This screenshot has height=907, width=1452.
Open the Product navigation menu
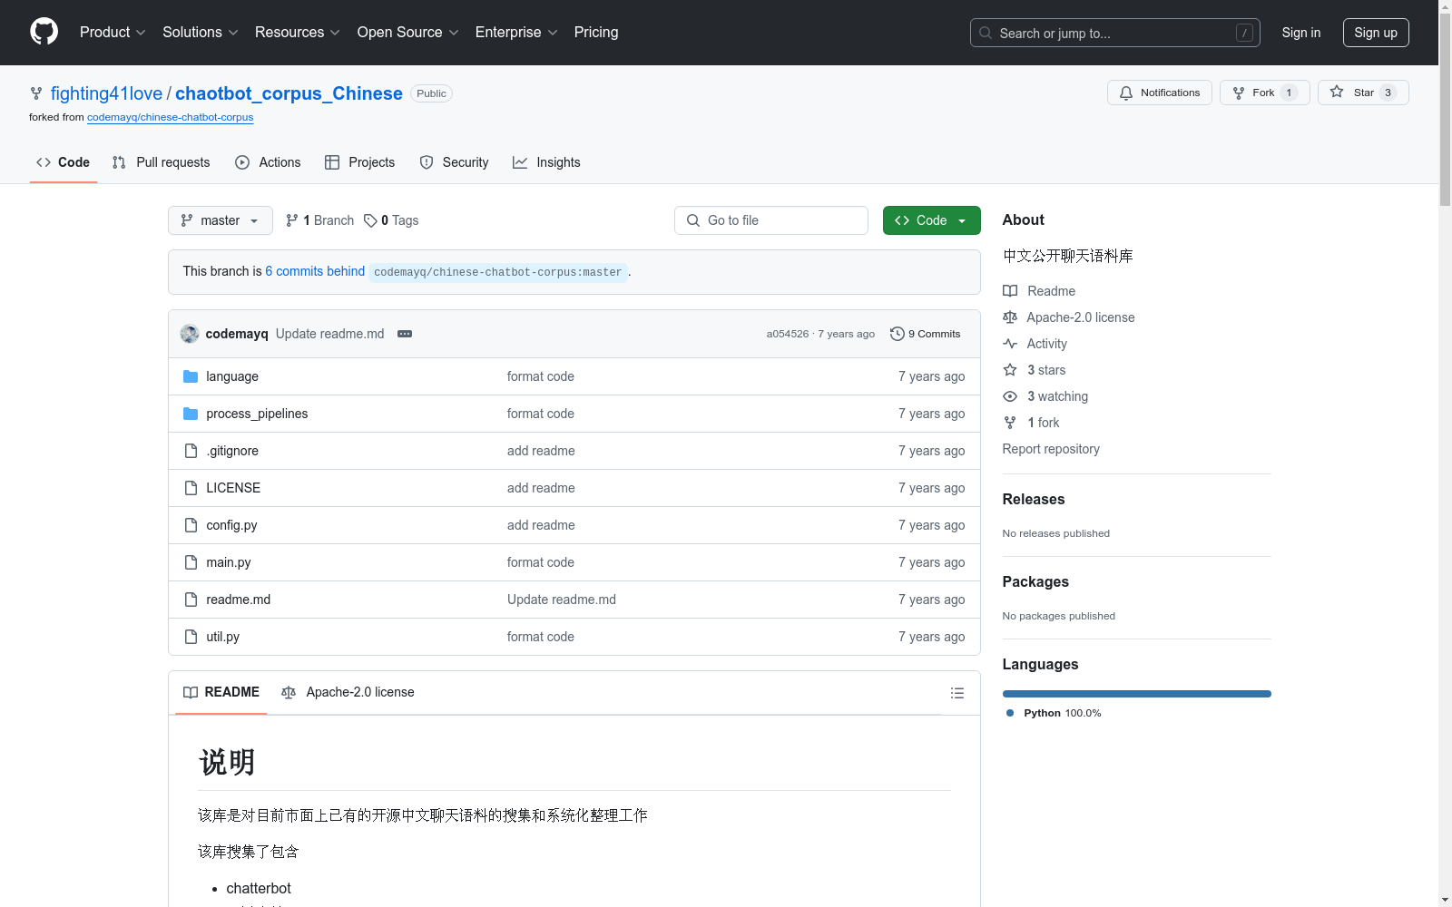112,32
